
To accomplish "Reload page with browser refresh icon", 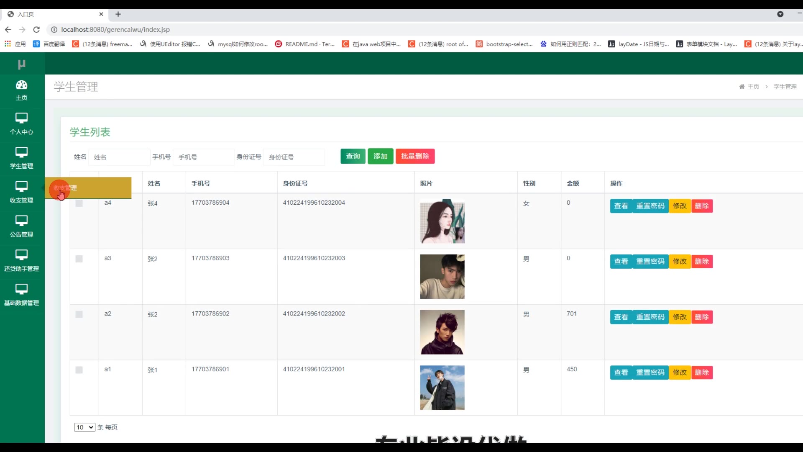I will pos(36,30).
